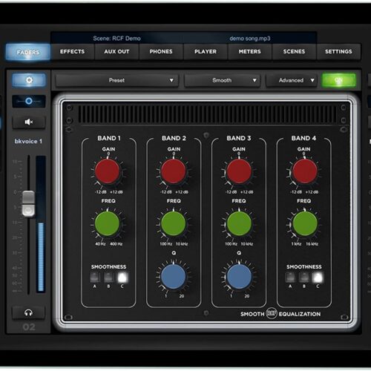
Task: Expand the Smooth equalizer type dropdown
Action: (x=223, y=80)
